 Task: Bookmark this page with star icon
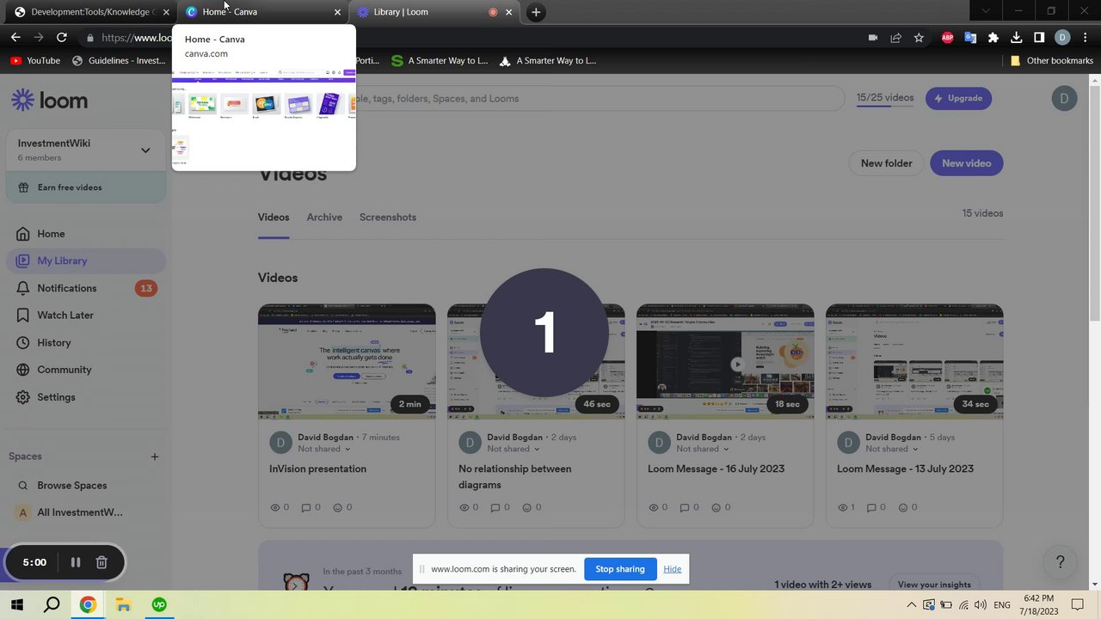919,38
